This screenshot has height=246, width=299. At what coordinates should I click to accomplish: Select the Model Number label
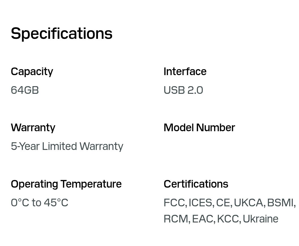(199, 128)
